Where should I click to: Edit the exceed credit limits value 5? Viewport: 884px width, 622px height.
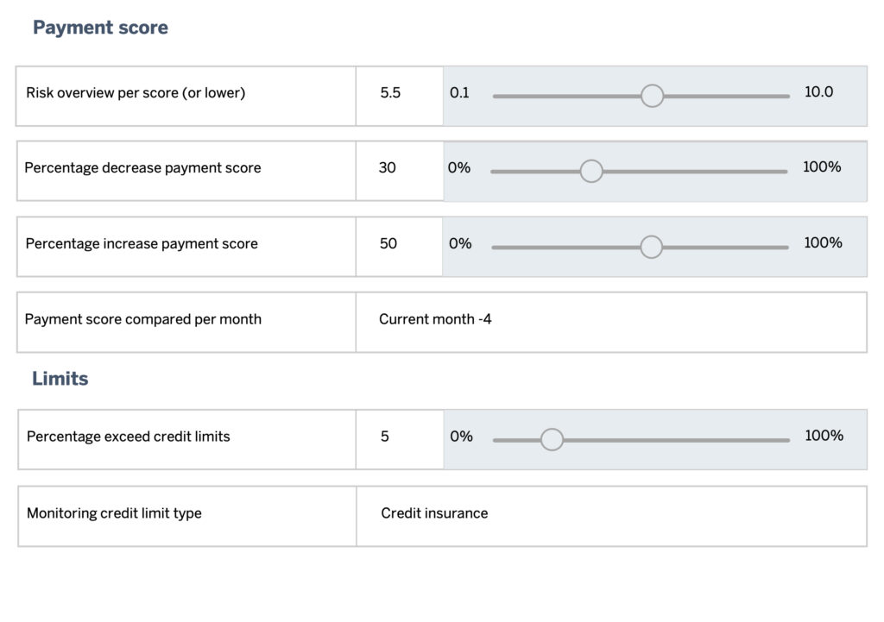[400, 439]
